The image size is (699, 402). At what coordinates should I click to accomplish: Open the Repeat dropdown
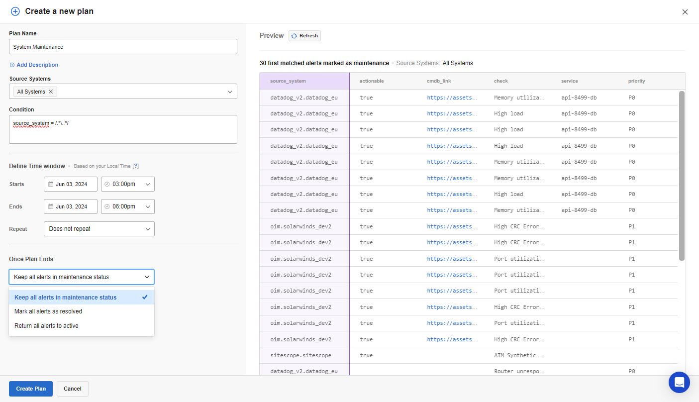pyautogui.click(x=99, y=229)
